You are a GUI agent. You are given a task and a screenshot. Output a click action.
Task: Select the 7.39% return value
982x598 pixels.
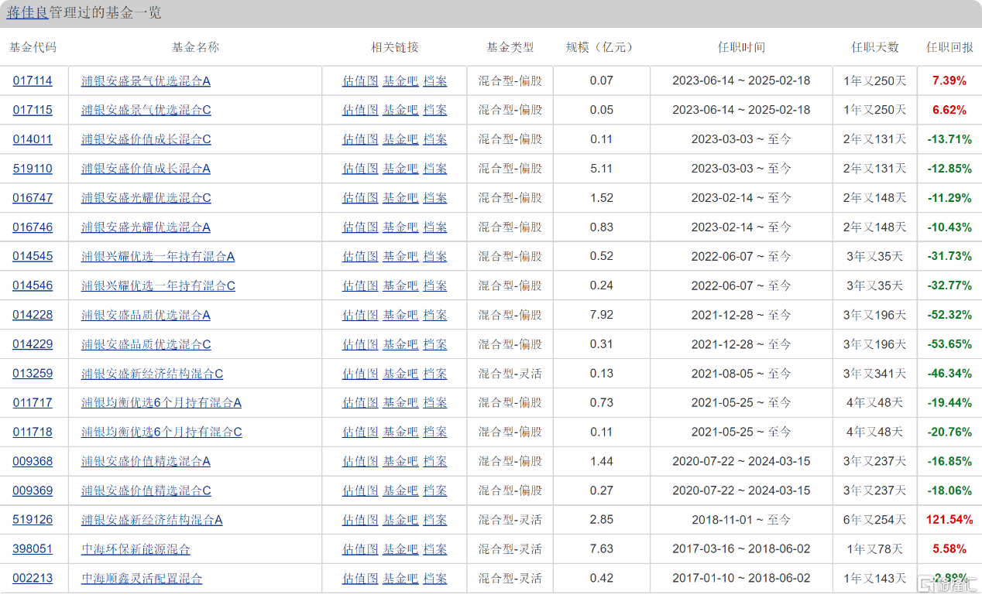pyautogui.click(x=949, y=80)
